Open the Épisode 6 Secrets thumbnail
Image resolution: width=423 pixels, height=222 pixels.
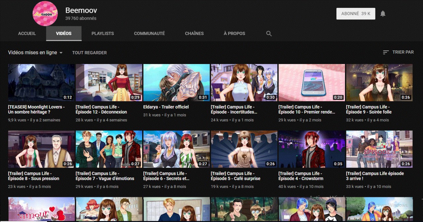(x=176, y=149)
